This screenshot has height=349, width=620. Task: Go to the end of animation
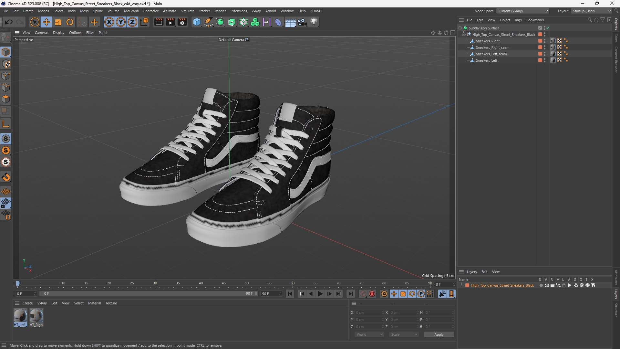350,294
